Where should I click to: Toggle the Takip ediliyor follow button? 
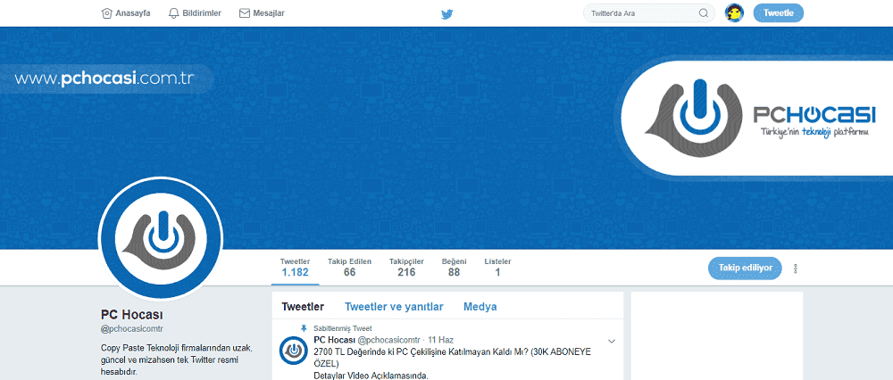point(745,268)
